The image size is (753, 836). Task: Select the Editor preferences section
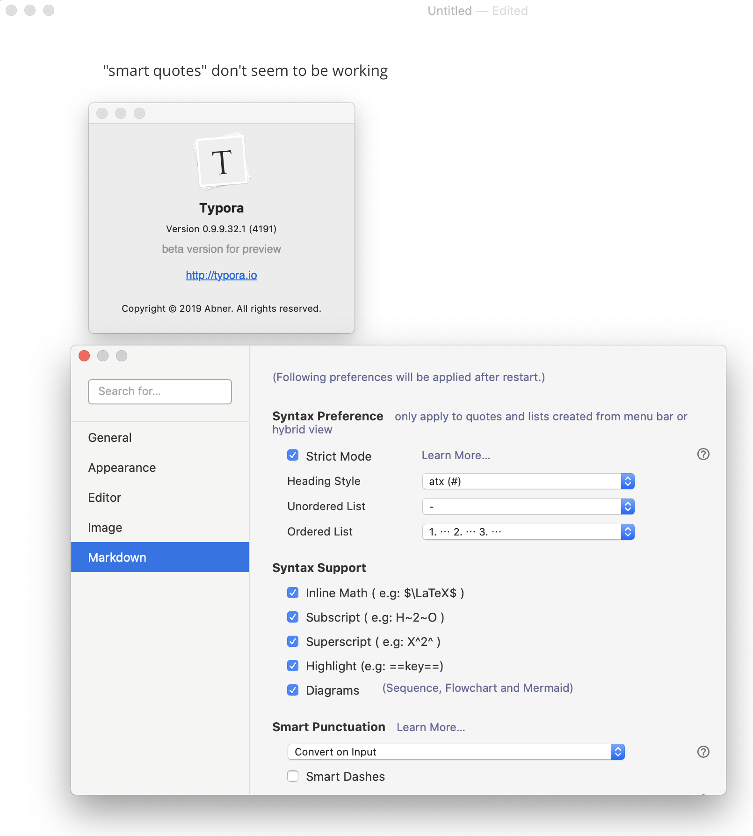104,497
